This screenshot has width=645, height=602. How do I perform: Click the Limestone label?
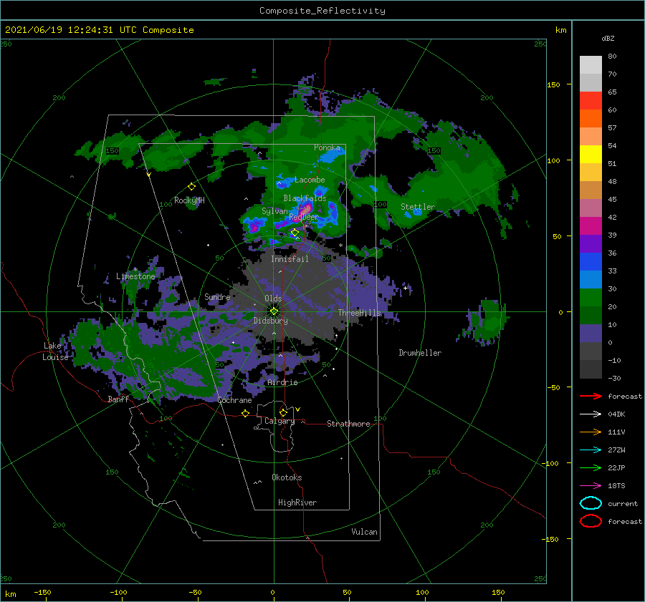[x=135, y=276]
